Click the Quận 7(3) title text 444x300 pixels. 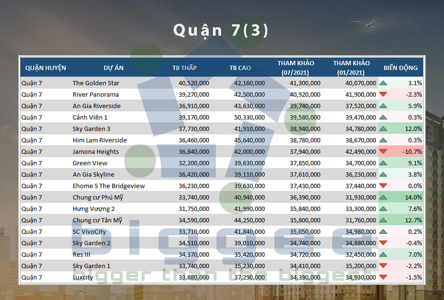(x=221, y=30)
